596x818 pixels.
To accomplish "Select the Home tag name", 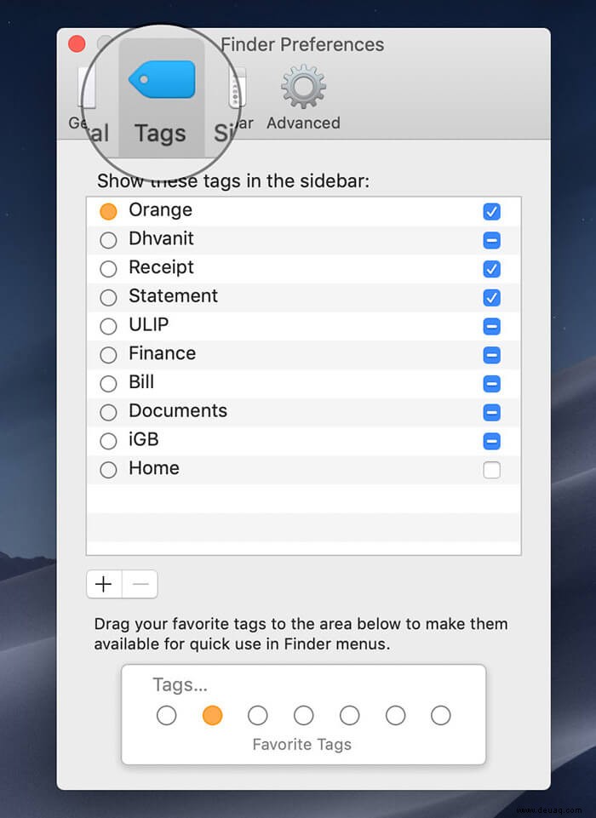I will pyautogui.click(x=154, y=468).
